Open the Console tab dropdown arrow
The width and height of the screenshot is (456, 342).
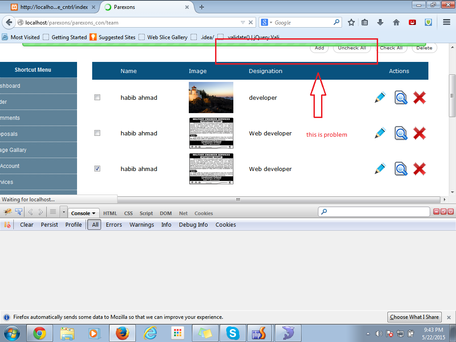point(94,213)
